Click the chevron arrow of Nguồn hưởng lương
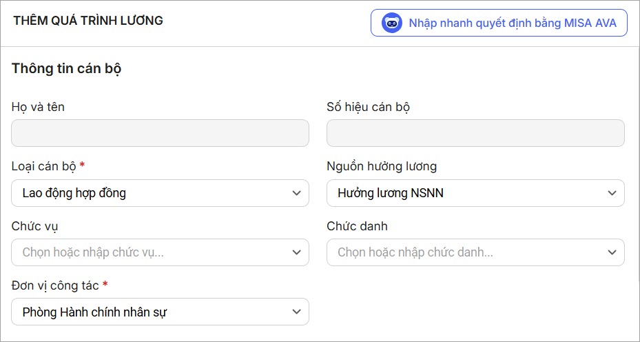The height and width of the screenshot is (342, 640). [x=612, y=193]
